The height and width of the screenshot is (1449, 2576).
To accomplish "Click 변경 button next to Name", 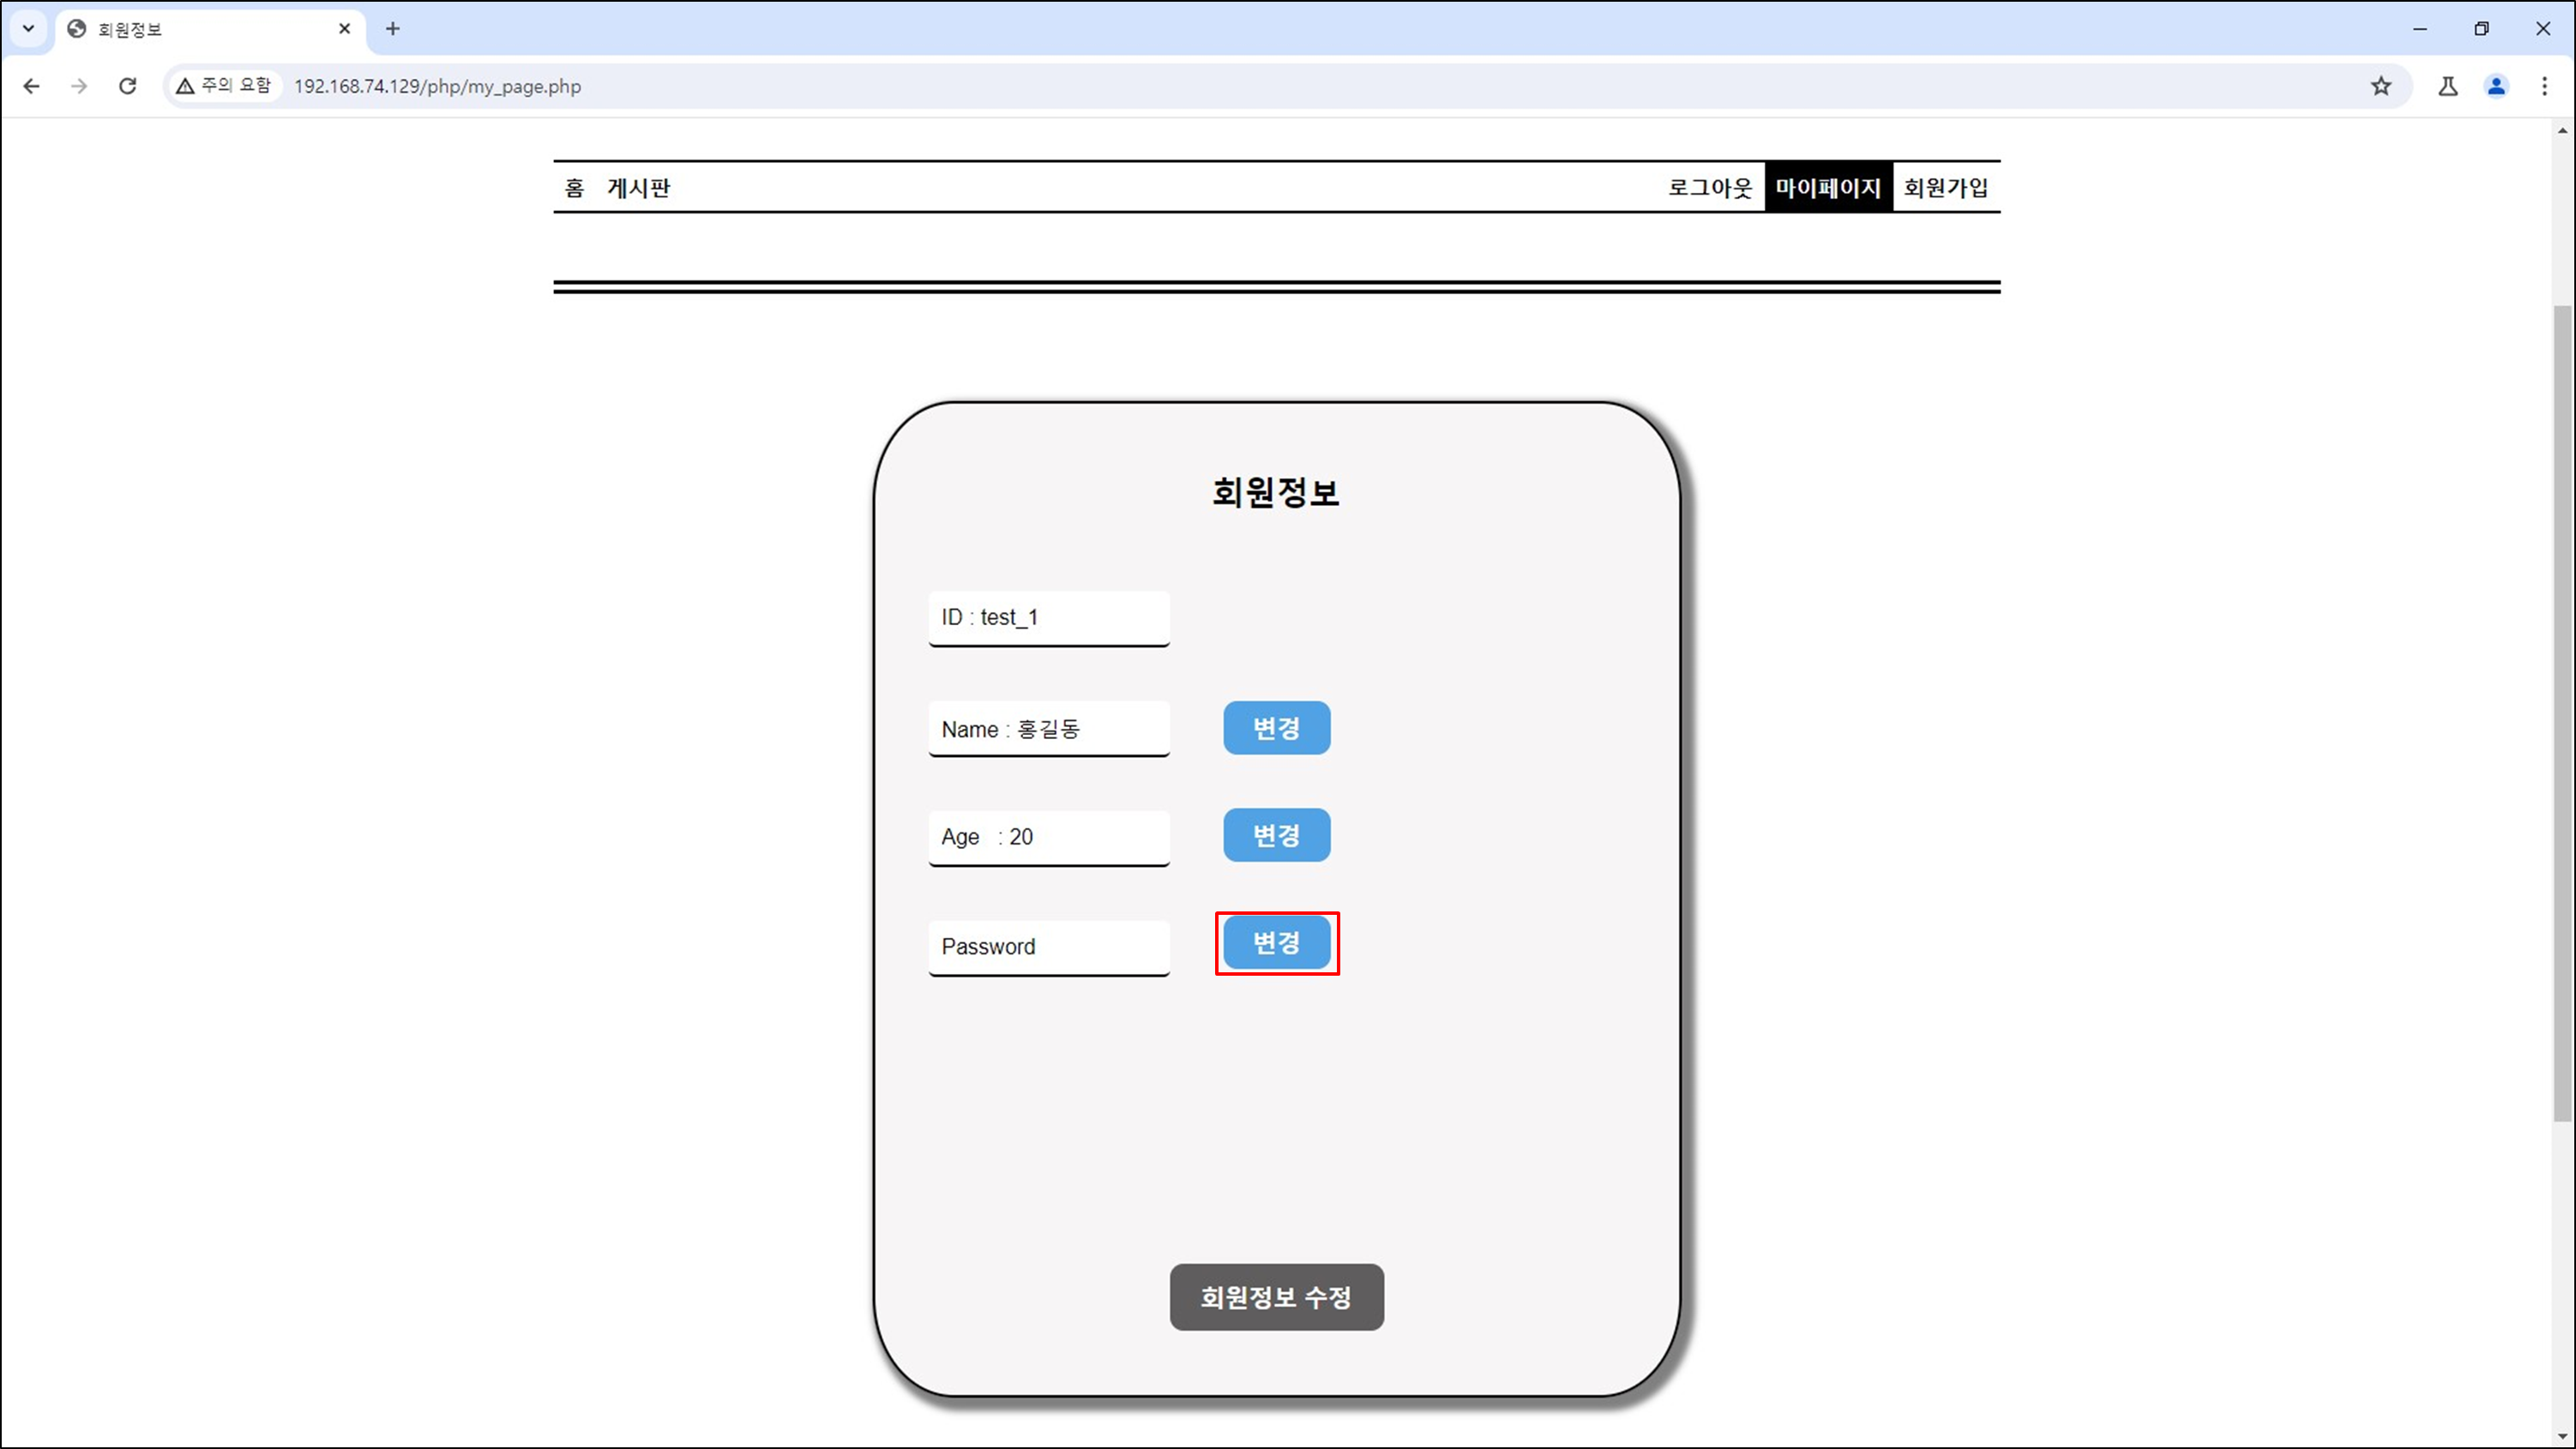I will point(1277,728).
